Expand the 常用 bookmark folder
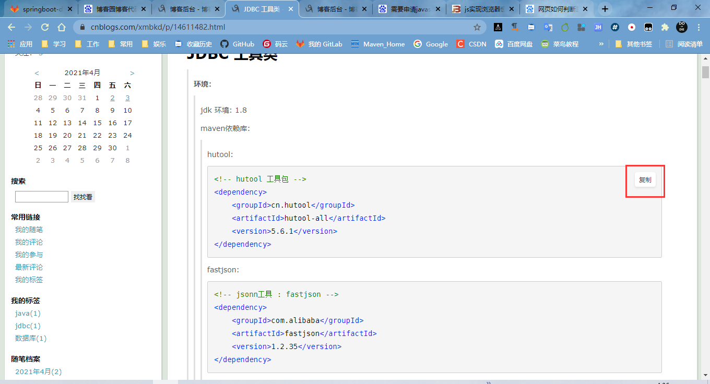The width and height of the screenshot is (710, 384). coord(121,44)
